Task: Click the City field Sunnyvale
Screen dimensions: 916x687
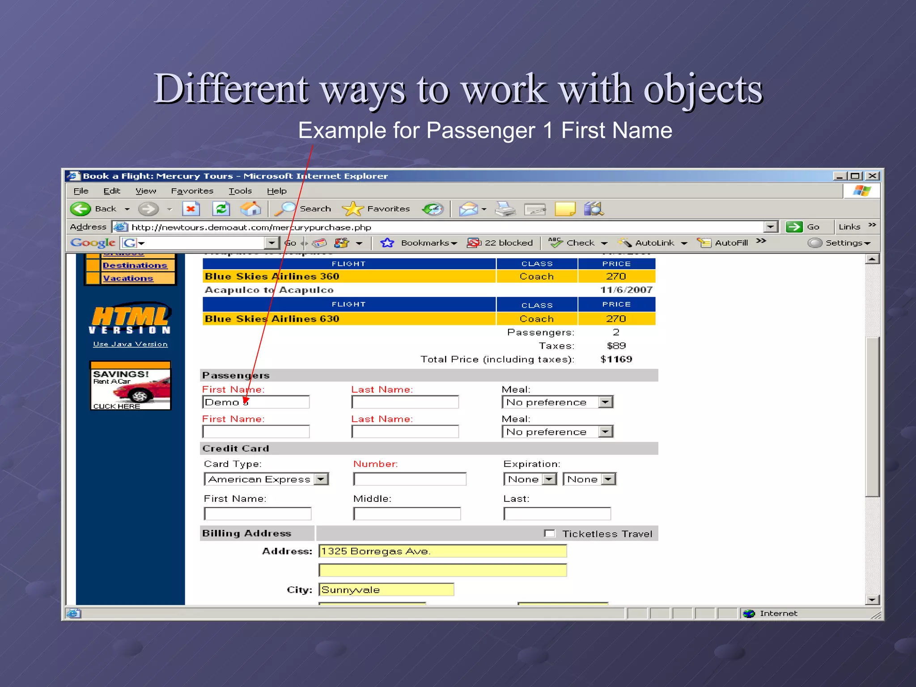Action: click(386, 589)
